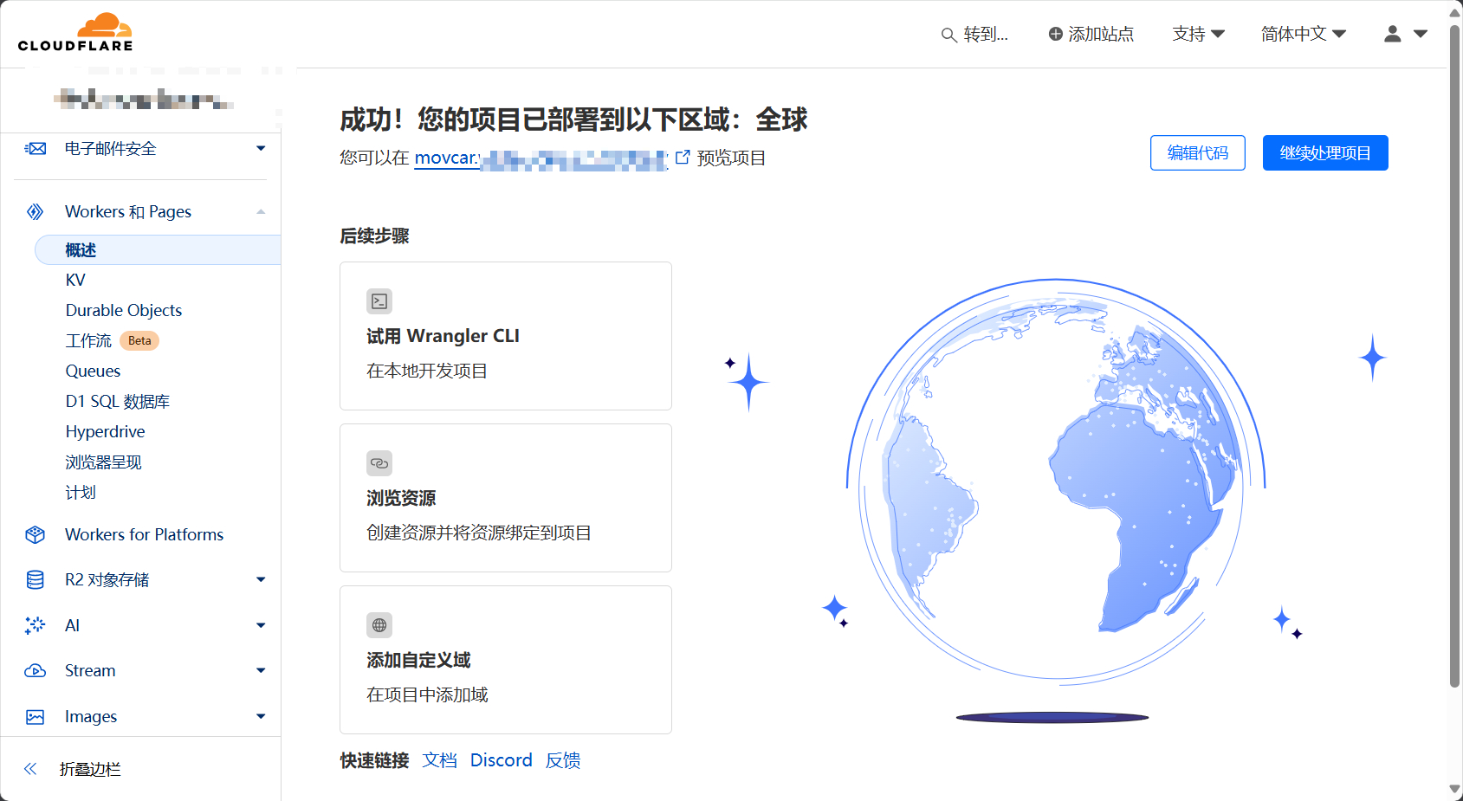Viewport: 1463px width, 801px height.
Task: Click the 编辑代码 button
Action: tap(1197, 152)
